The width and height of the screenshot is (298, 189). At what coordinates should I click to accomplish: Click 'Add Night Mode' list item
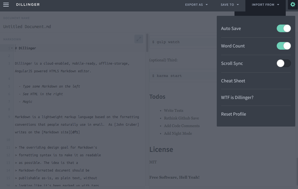[x=178, y=133]
